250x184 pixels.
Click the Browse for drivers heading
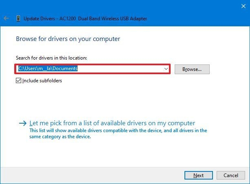point(68,39)
